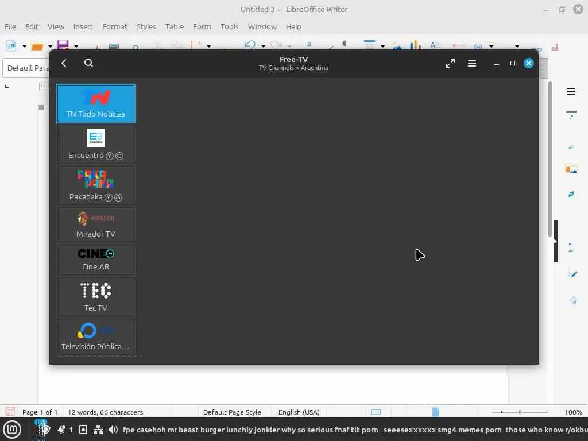Open the Encuentro channel tile
Screen dimensions: 588x441
click(x=96, y=144)
